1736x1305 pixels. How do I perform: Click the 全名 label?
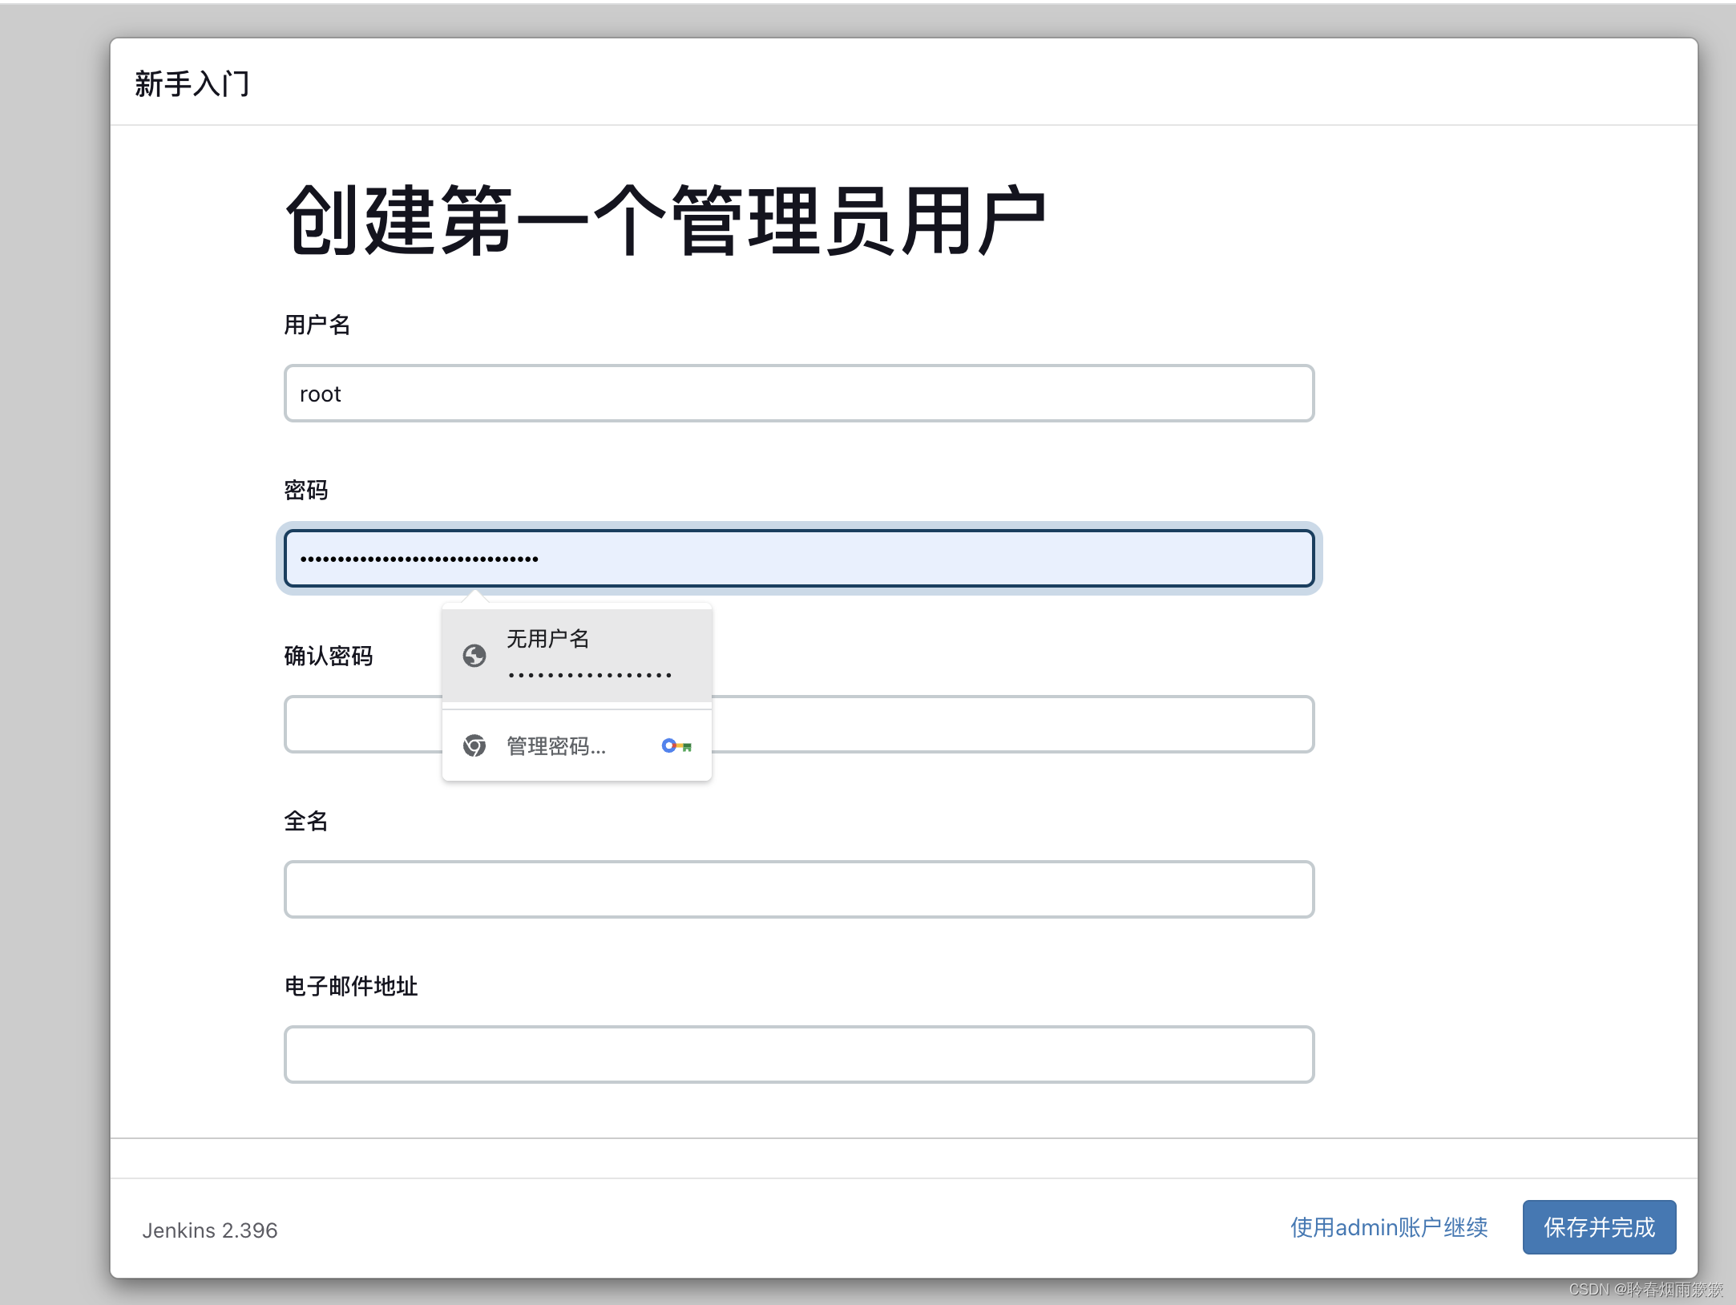(306, 821)
